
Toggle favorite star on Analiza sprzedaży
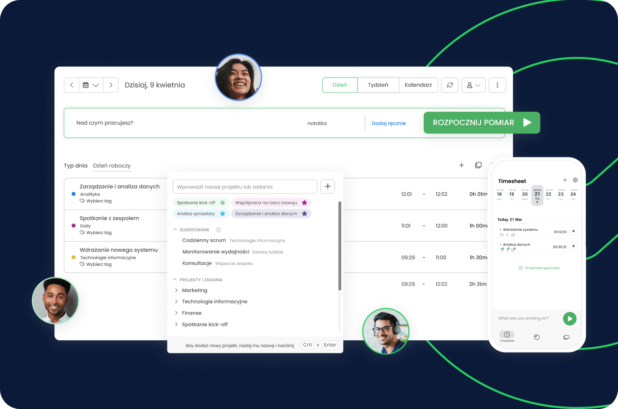pos(223,214)
